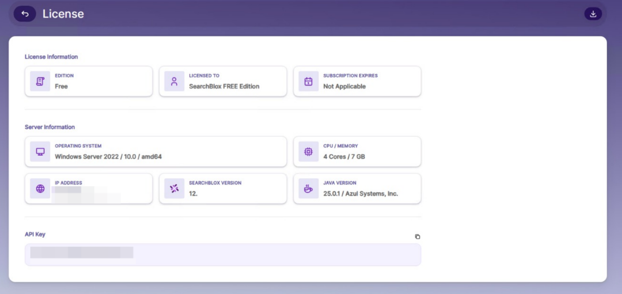This screenshot has height=294, width=622.
Task: Click the Subscription Expires calendar icon
Action: 308,81
